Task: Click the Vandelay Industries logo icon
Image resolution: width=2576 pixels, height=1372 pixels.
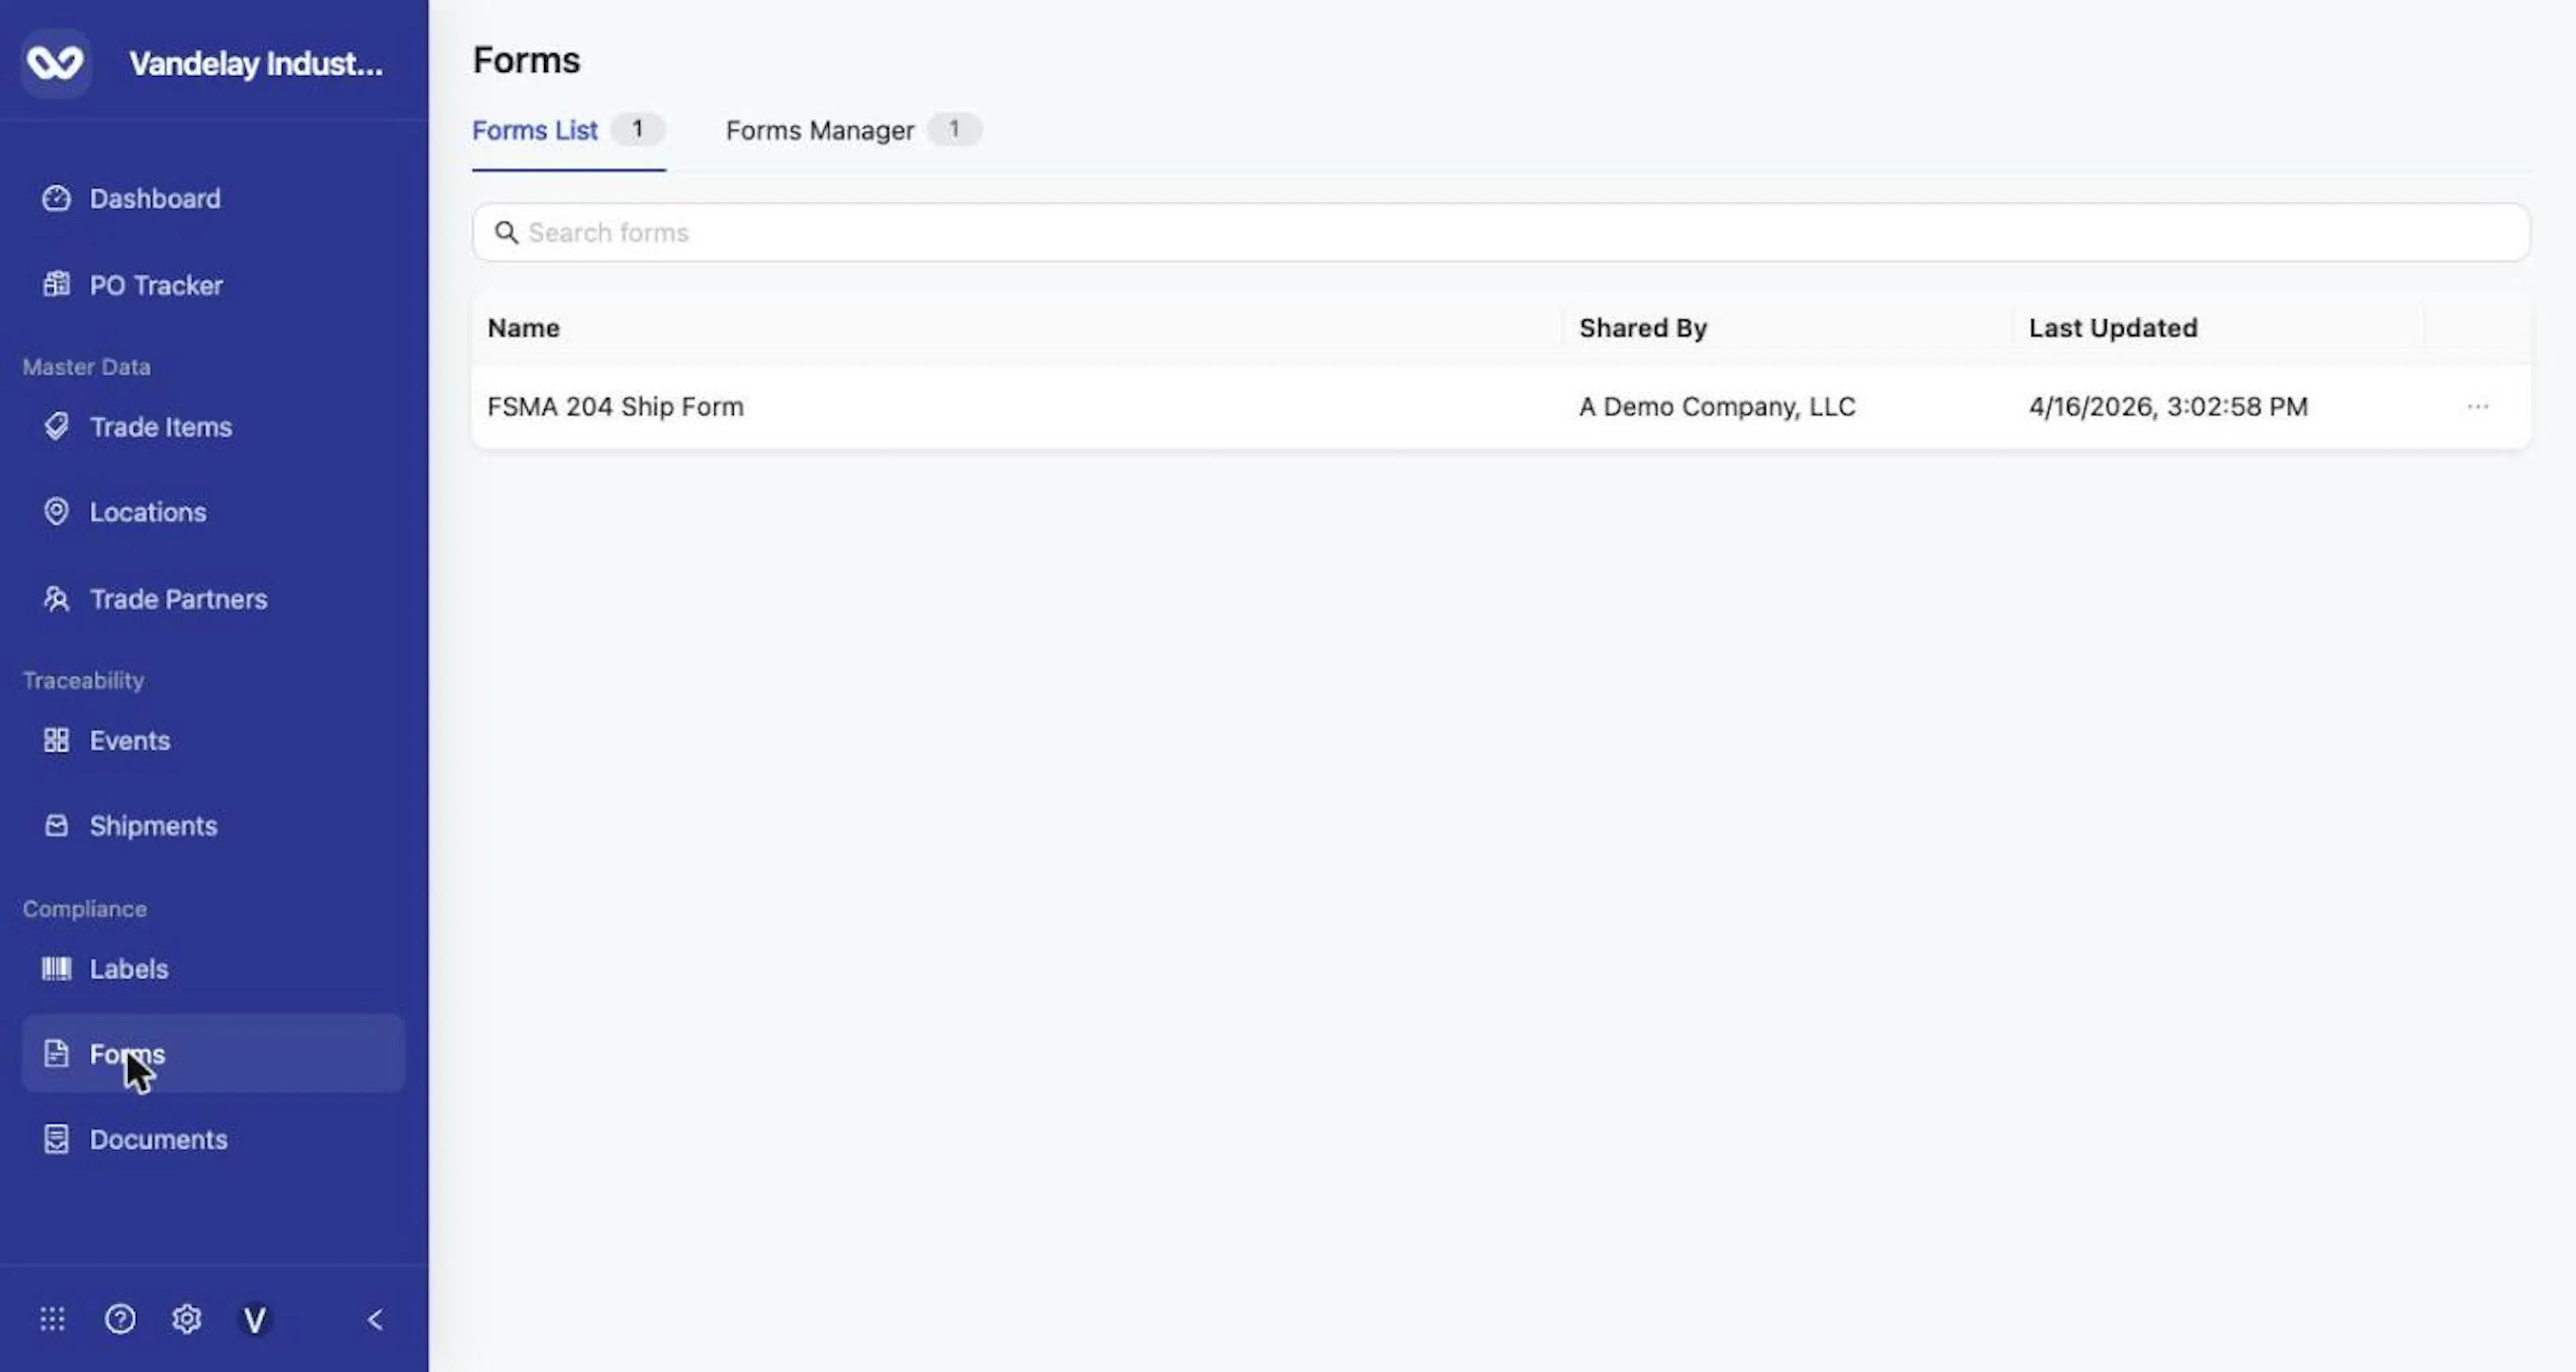Action: pyautogui.click(x=56, y=63)
